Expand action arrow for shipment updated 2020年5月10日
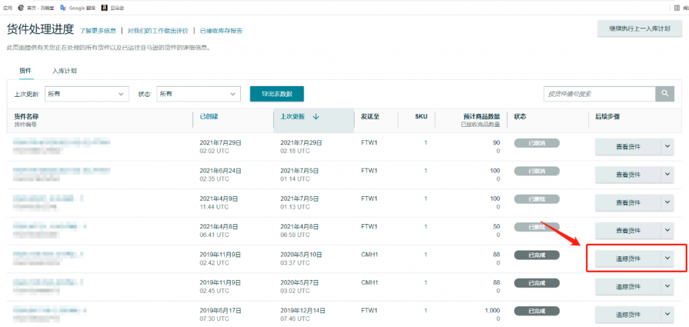Image resolution: width=689 pixels, height=327 pixels. click(x=667, y=259)
